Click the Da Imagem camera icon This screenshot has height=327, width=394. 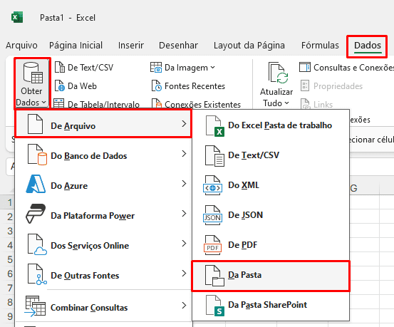point(156,68)
